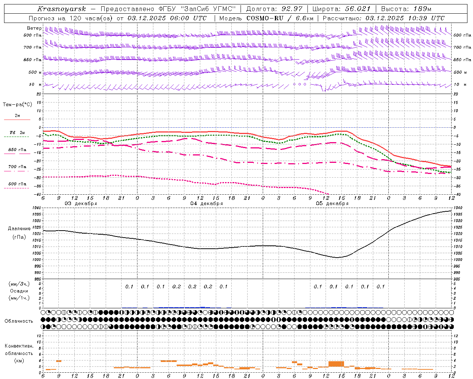The image size is (473, 379).
Task: Click the "(мм/1ч.)" hourly precipitation unit label
Action: pos(19,298)
